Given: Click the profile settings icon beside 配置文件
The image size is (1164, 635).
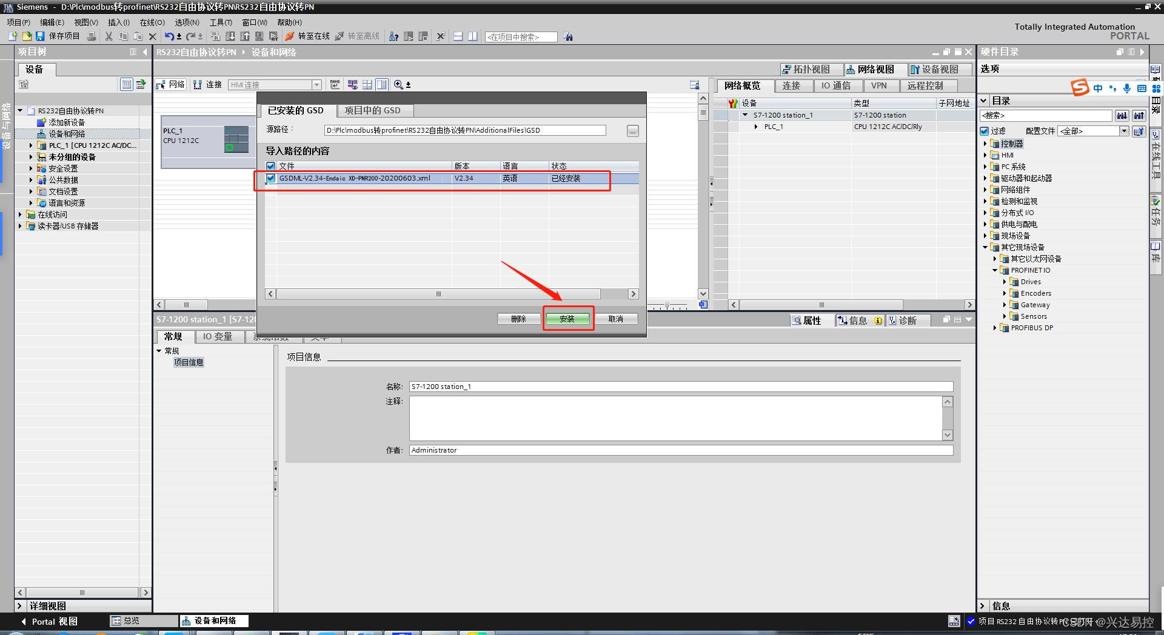Looking at the screenshot, I should [x=1138, y=131].
